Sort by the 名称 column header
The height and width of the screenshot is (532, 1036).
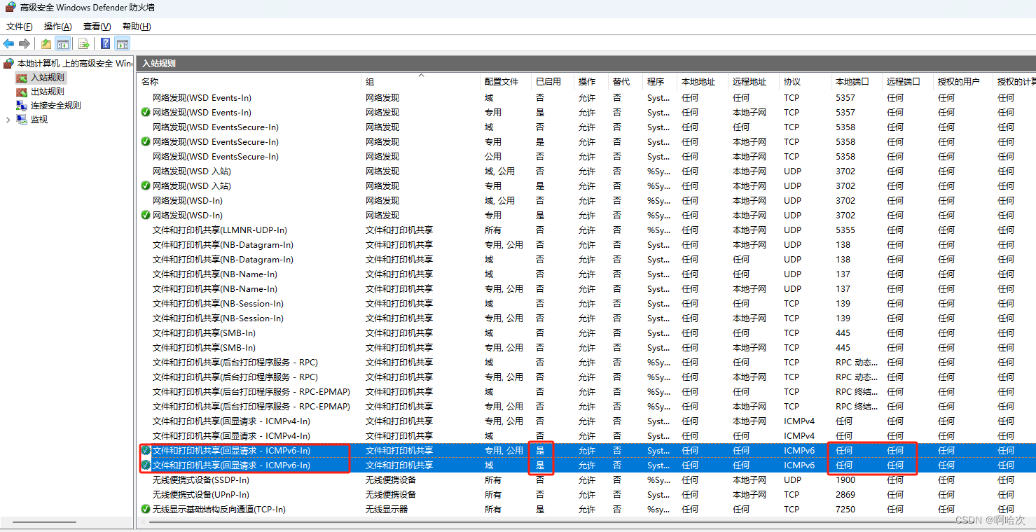(x=150, y=82)
